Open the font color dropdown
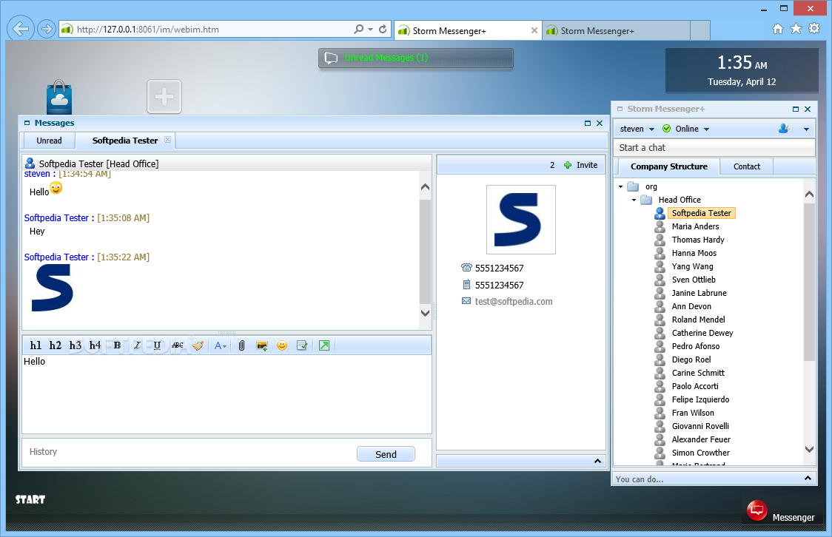The width and height of the screenshot is (832, 537). click(x=220, y=345)
